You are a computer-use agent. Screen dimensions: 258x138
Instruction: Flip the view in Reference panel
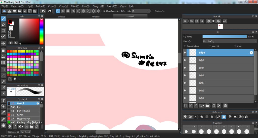point(246,117)
